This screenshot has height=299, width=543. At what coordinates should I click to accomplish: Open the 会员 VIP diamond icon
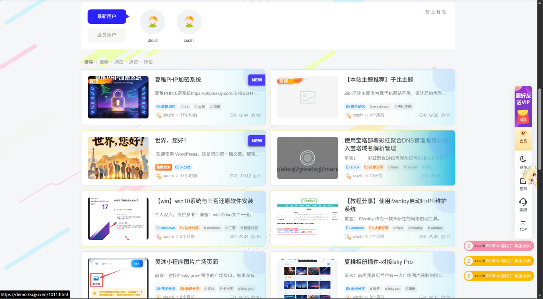(523, 133)
